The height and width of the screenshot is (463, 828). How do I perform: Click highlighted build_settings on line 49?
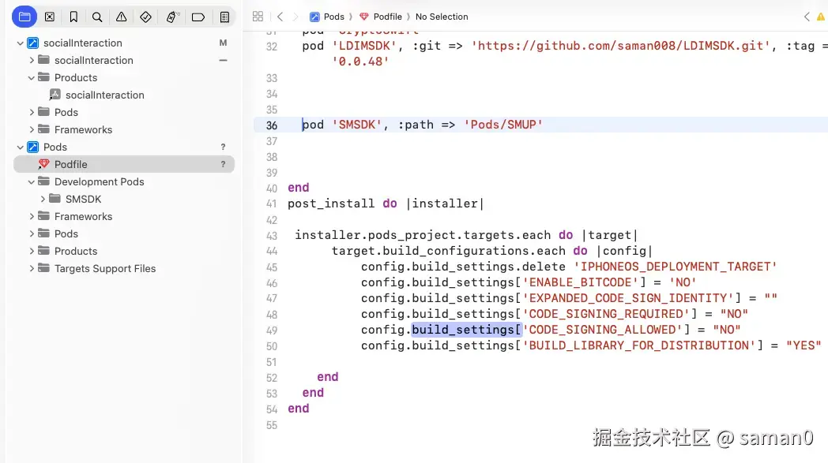click(x=466, y=330)
